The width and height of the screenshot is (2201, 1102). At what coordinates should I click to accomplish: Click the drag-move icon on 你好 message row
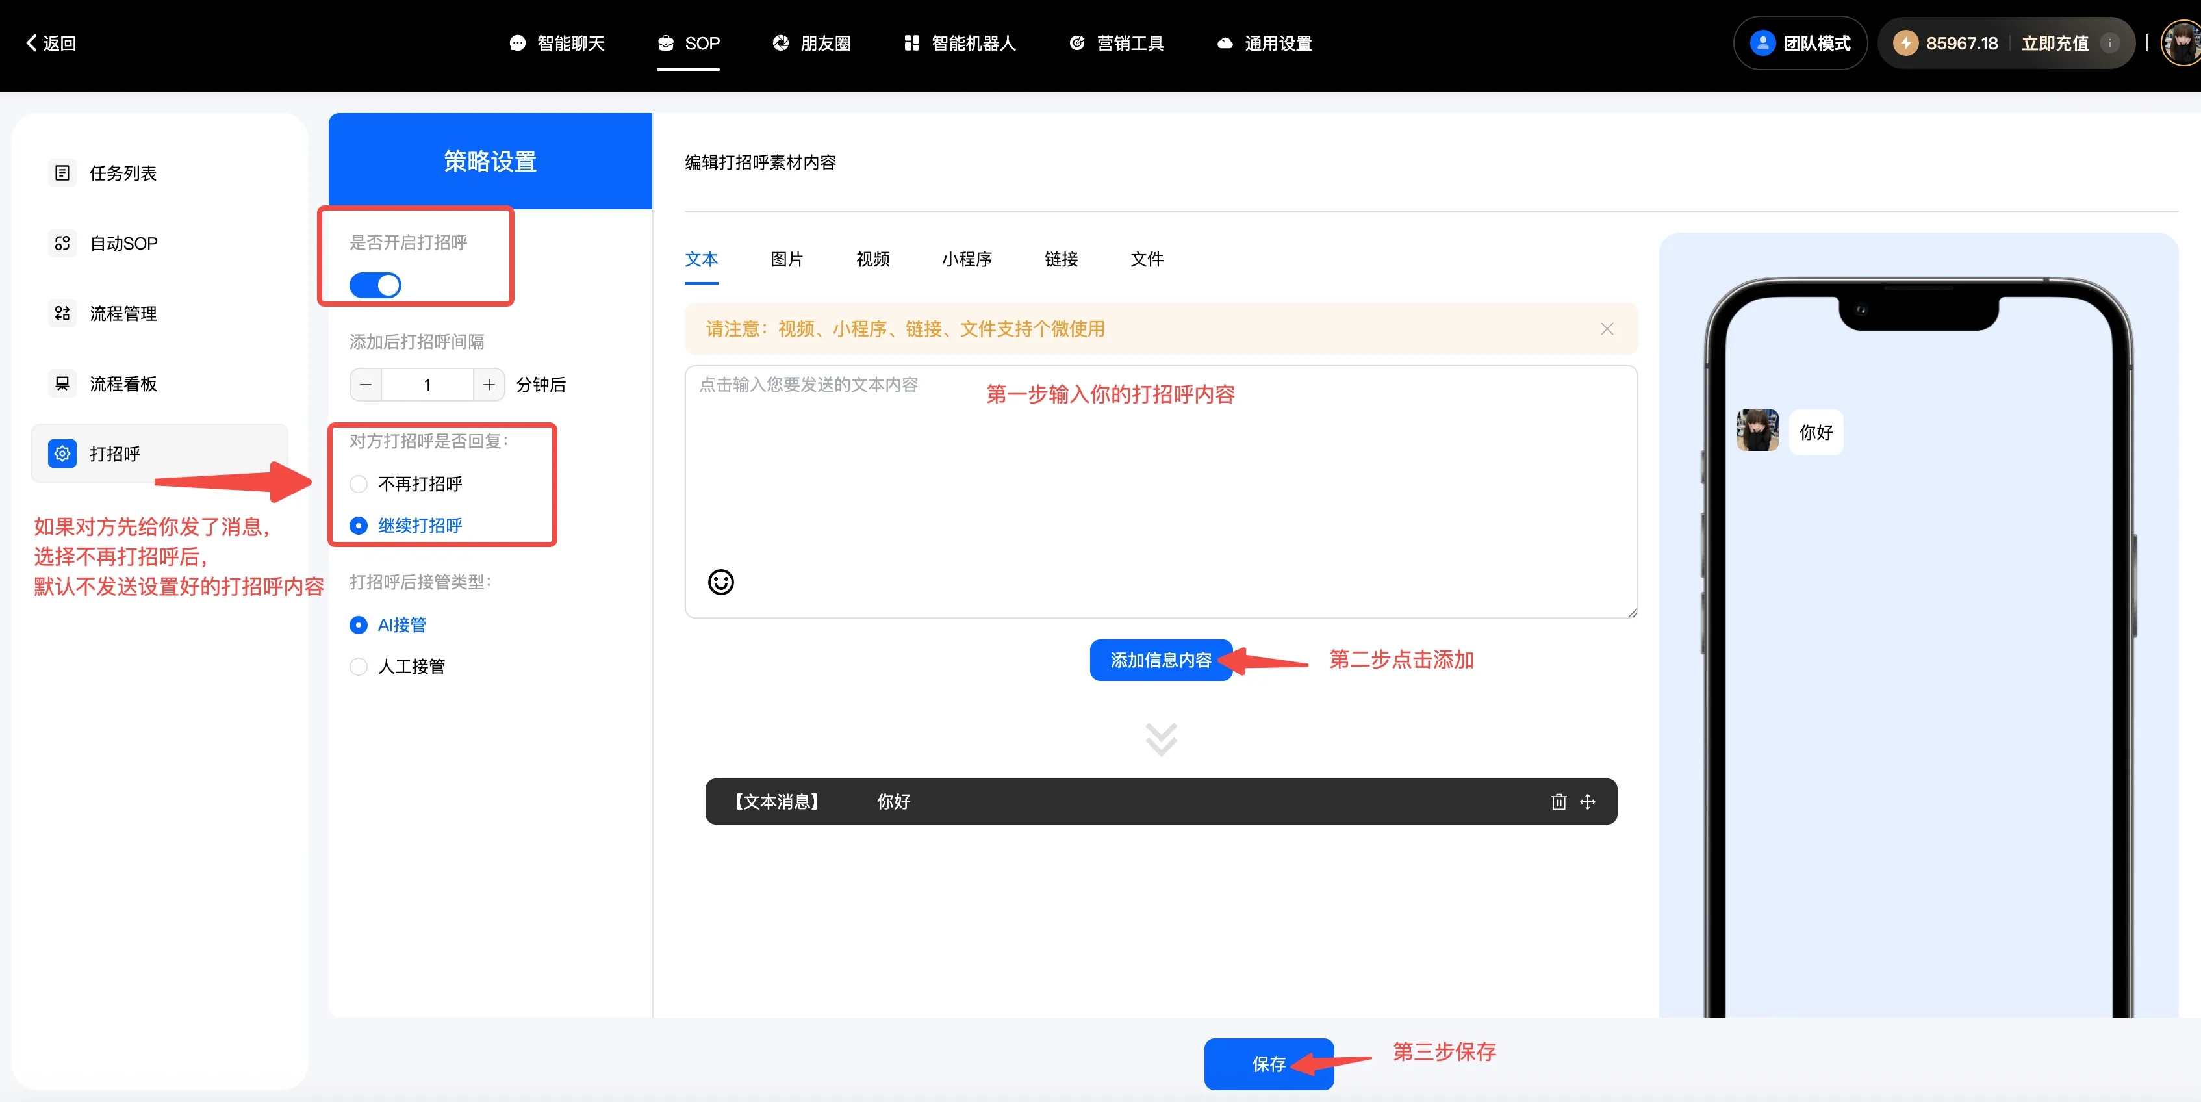pyautogui.click(x=1588, y=801)
